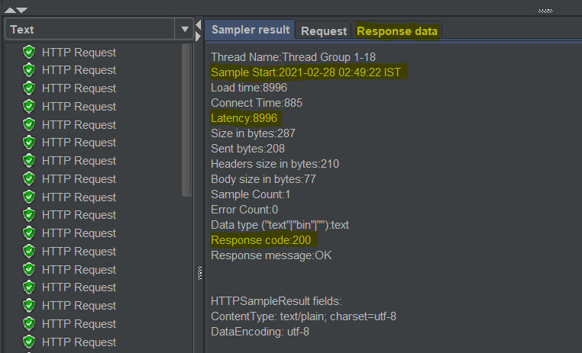Click the green shield icon of the fifth HTTP Request

(x=29, y=124)
